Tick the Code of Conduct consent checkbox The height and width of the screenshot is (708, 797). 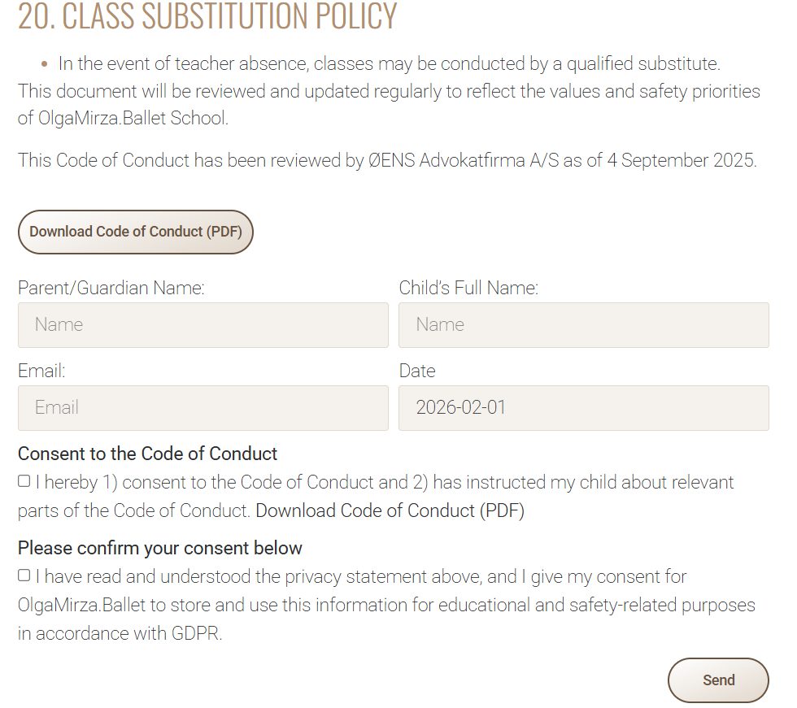pos(24,481)
